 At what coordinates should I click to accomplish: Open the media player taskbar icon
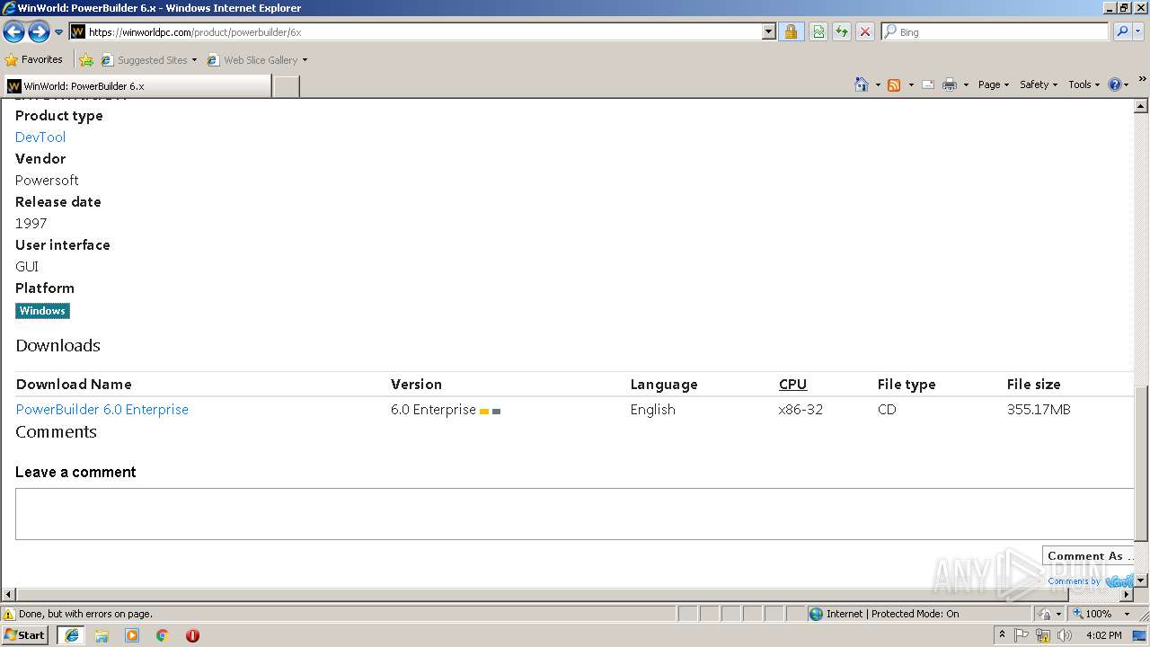pyautogui.click(x=132, y=635)
